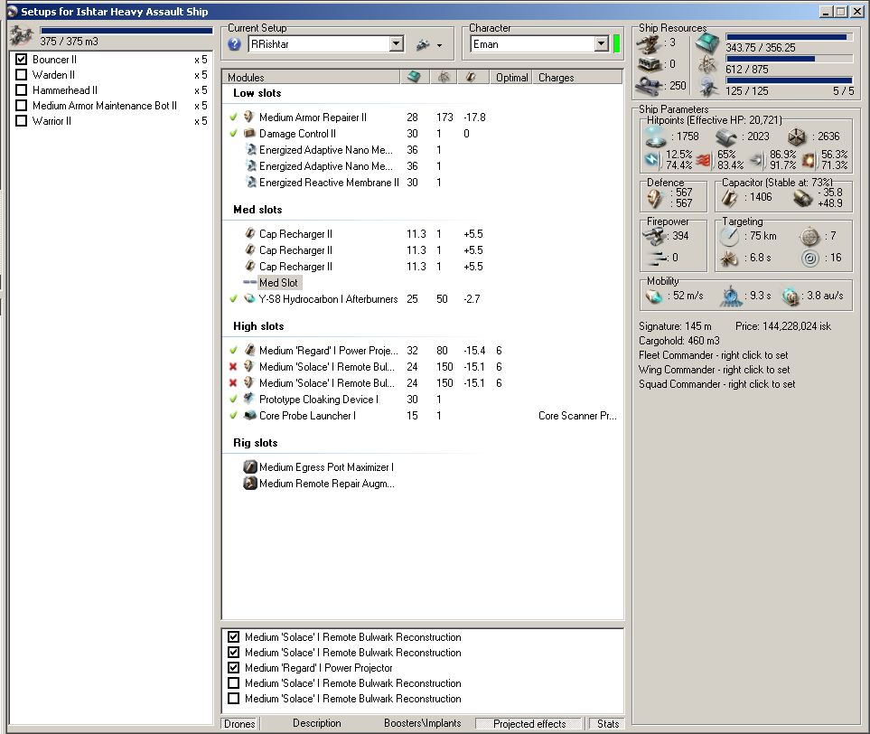Click the launcher hardpoints icon in Ship Resources
Screen dimensions: 870x734
click(x=649, y=64)
